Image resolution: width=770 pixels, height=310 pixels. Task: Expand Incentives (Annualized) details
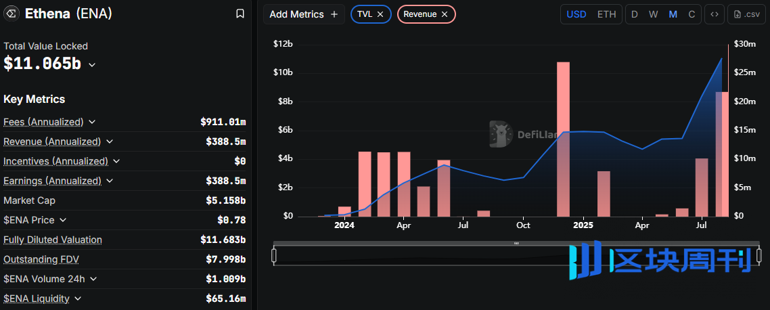[x=116, y=161]
